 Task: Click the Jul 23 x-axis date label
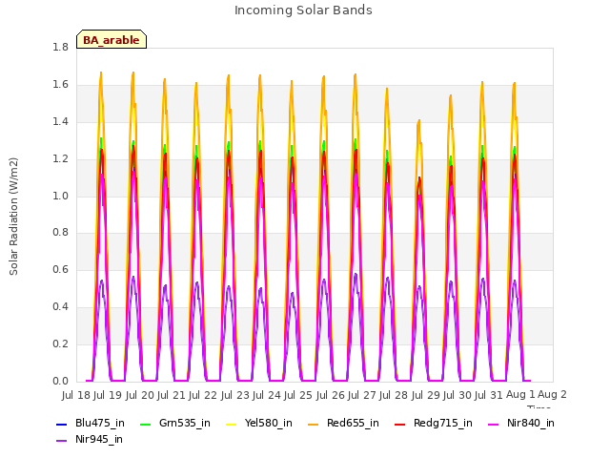(x=235, y=395)
